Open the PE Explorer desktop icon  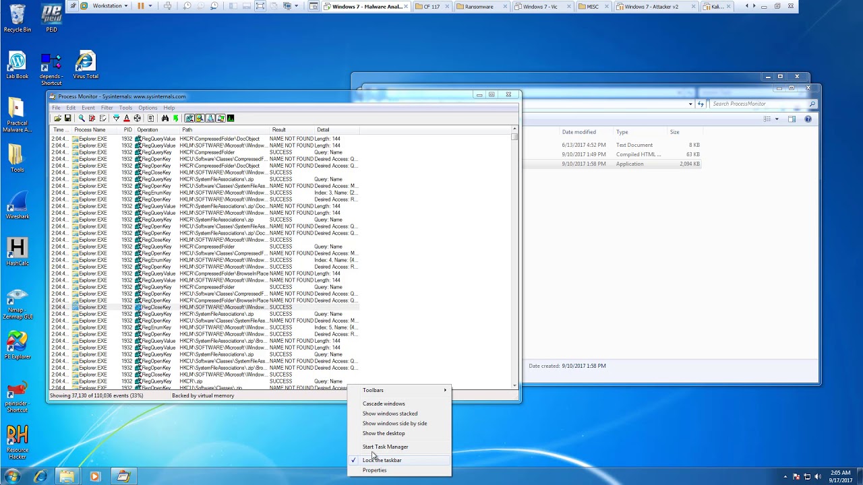point(17,346)
